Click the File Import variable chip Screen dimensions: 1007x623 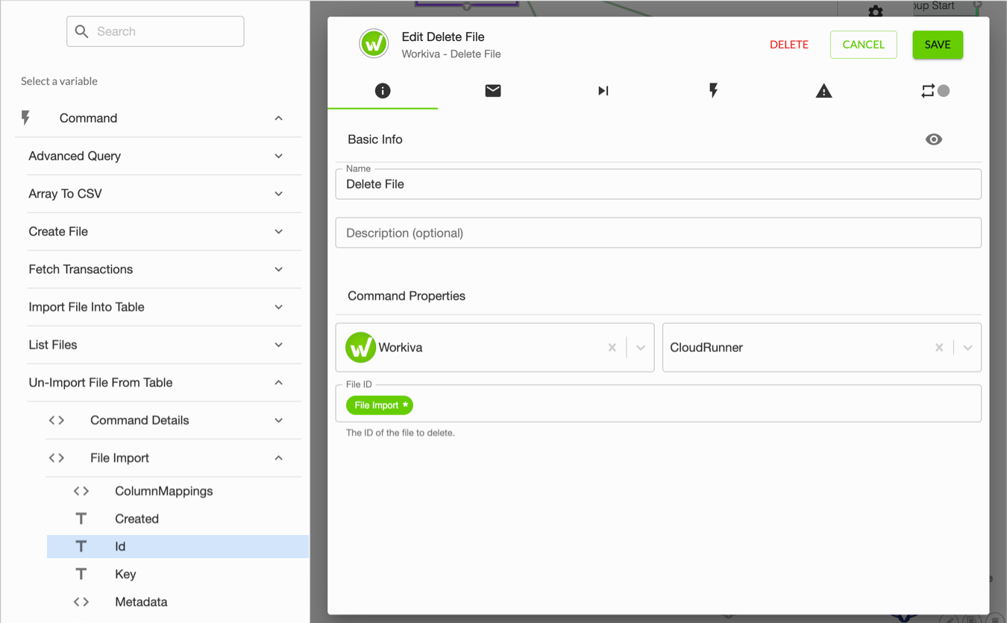[x=380, y=405]
